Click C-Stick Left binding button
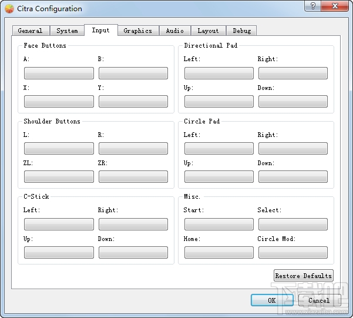 pyautogui.click(x=59, y=224)
